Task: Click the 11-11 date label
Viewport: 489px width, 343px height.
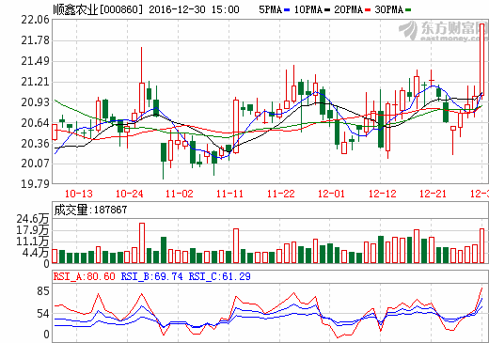Action: tap(229, 194)
